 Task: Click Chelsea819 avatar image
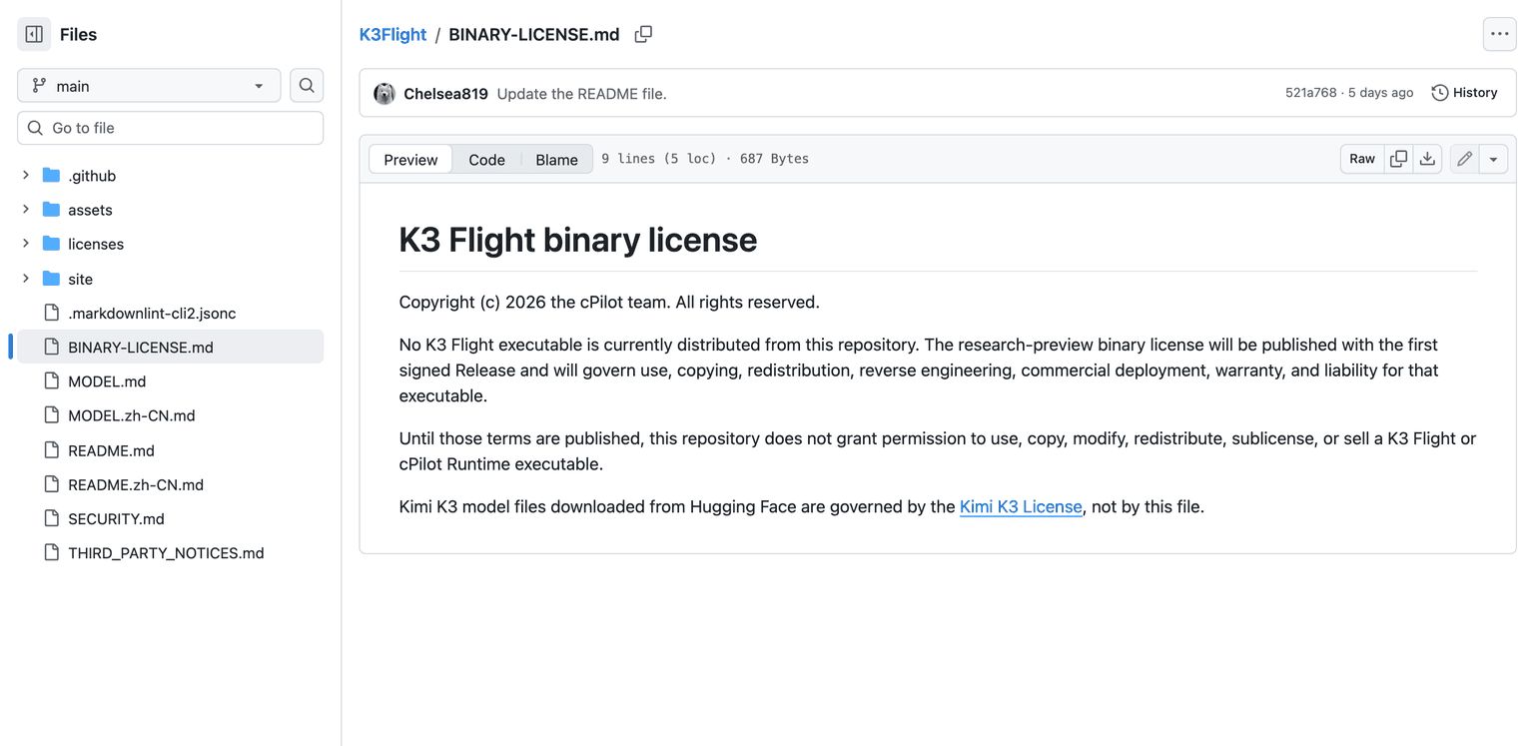[384, 93]
